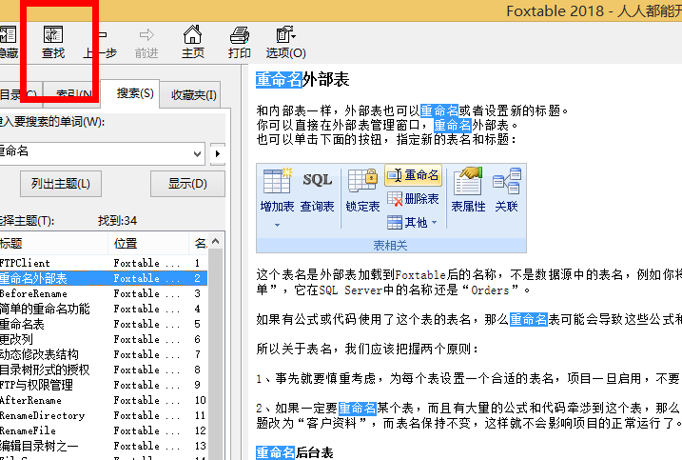Screen dimensions: 682x460
Task: Click the 重命名 button in the ribbon image
Action: point(413,175)
